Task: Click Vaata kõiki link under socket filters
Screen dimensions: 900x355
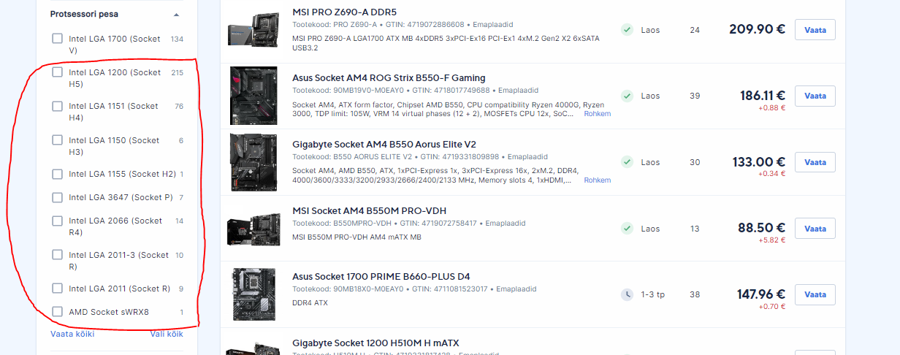Action: [72, 334]
